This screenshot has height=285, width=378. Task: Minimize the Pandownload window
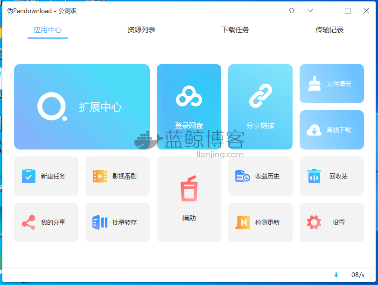329,11
